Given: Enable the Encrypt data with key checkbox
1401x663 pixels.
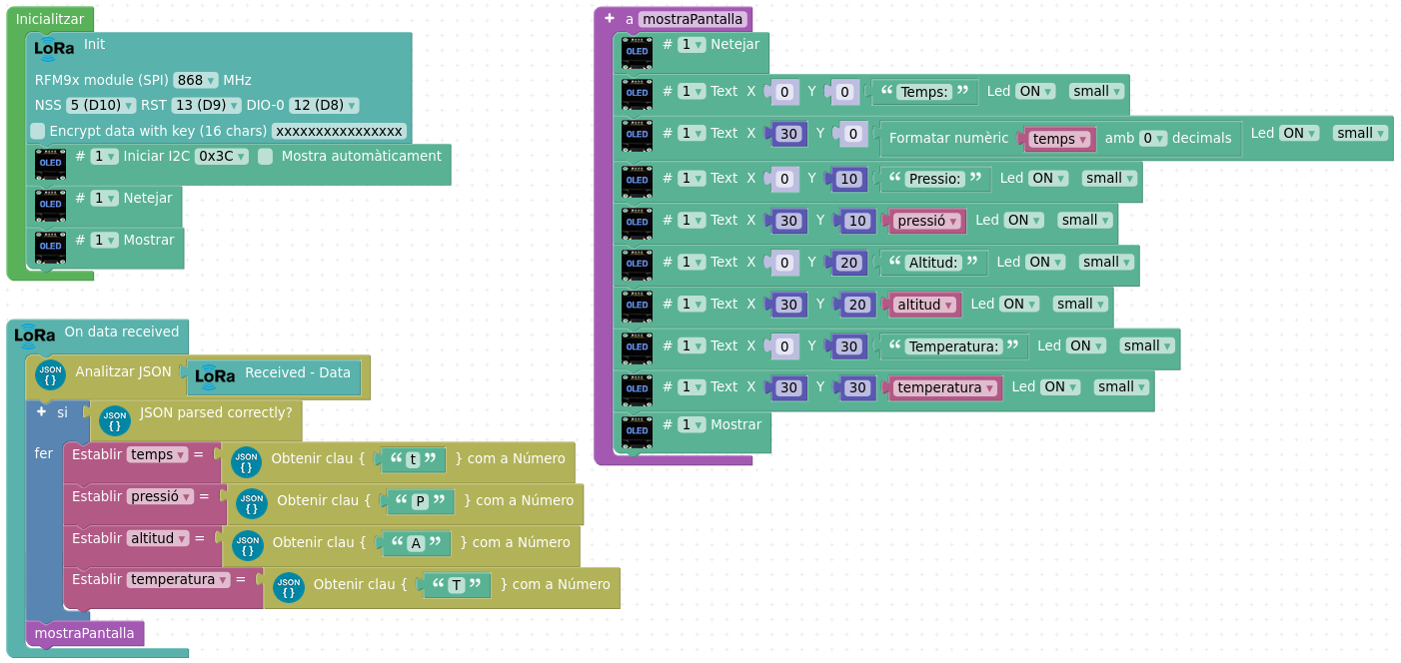Looking at the screenshot, I should click(x=38, y=131).
